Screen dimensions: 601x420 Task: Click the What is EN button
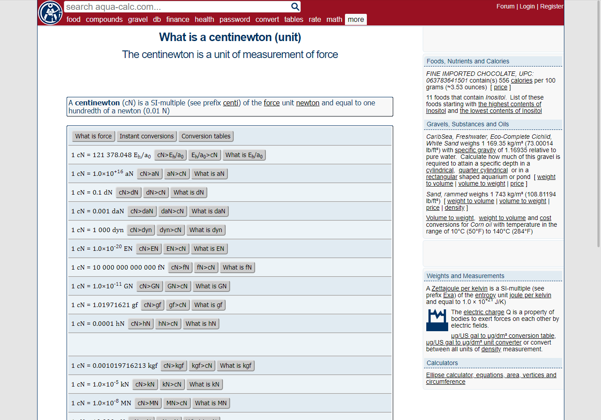(209, 249)
